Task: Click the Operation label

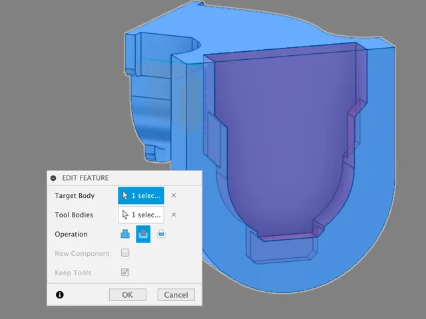Action: click(71, 234)
